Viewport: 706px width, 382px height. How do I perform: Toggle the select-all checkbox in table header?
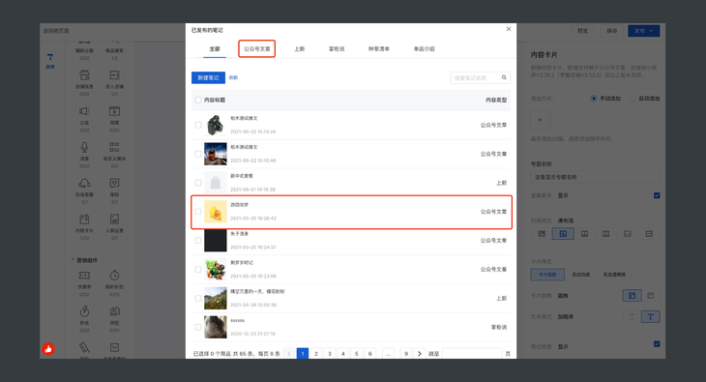tap(198, 100)
